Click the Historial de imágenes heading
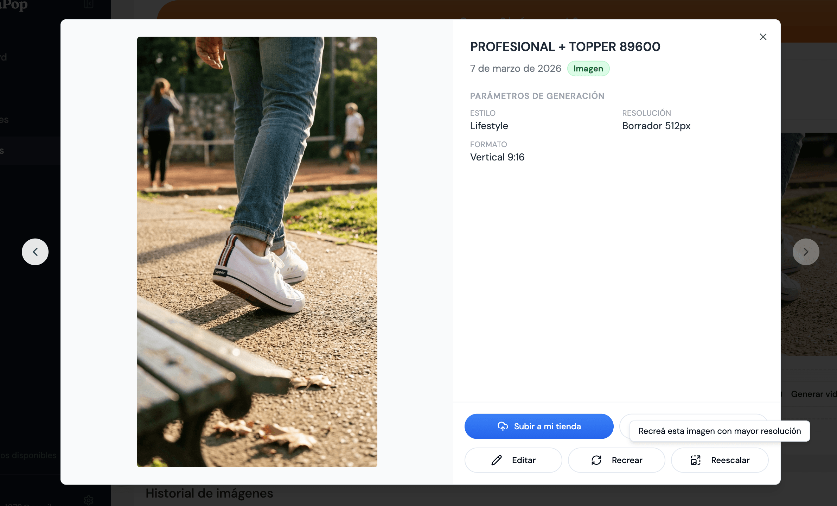Image resolution: width=837 pixels, height=506 pixels. pos(209,493)
